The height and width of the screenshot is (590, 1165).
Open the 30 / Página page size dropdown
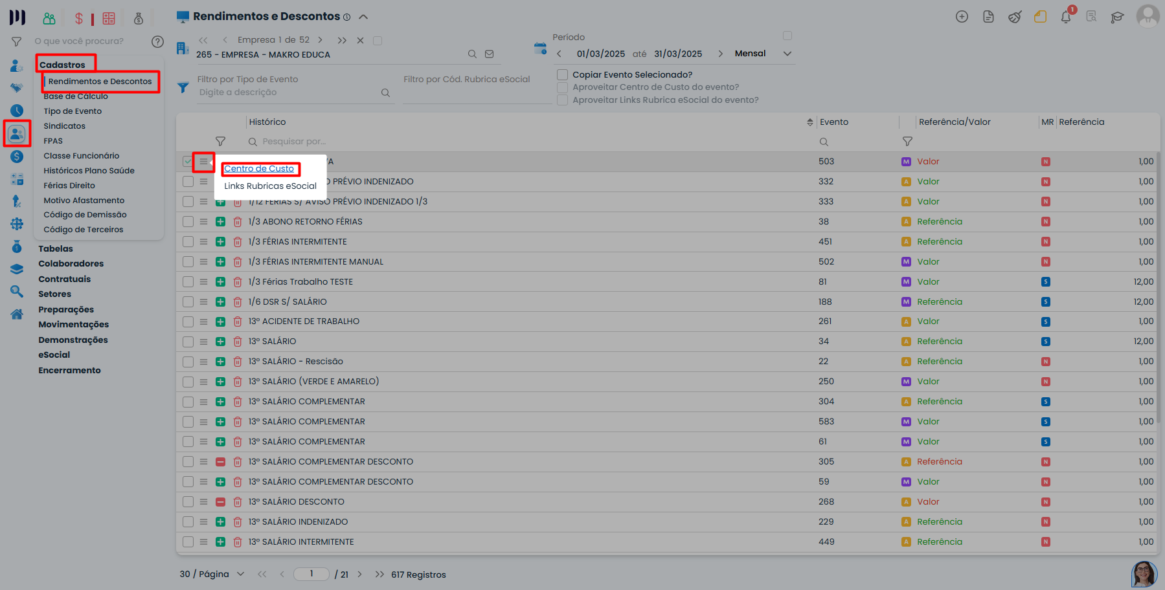point(212,574)
